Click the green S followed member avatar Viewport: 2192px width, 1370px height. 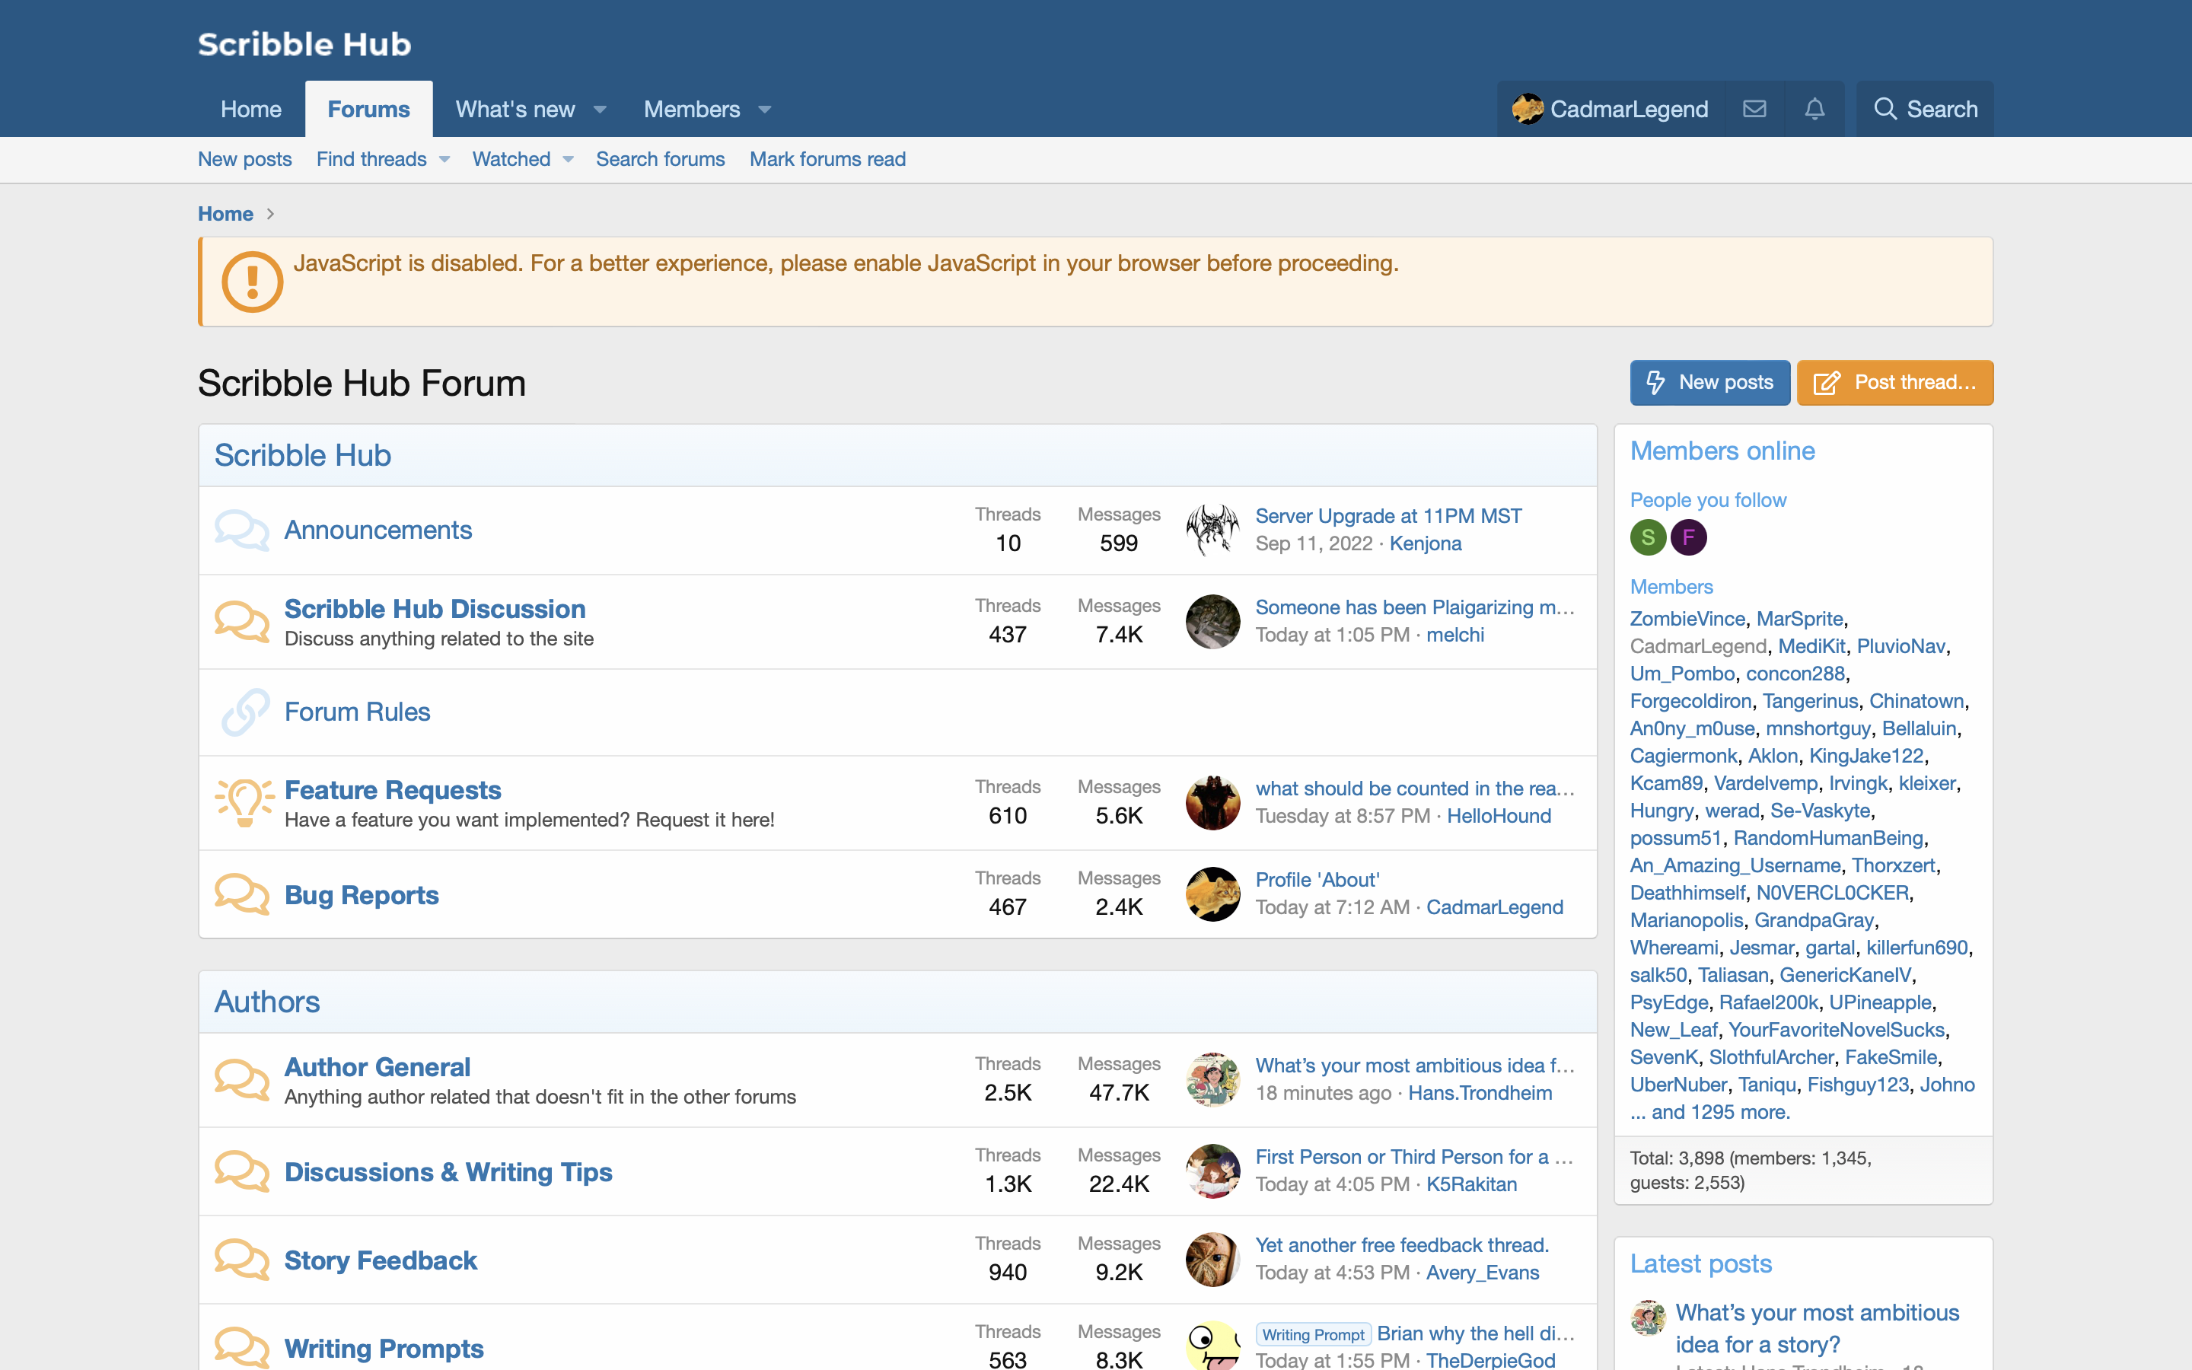coord(1648,537)
